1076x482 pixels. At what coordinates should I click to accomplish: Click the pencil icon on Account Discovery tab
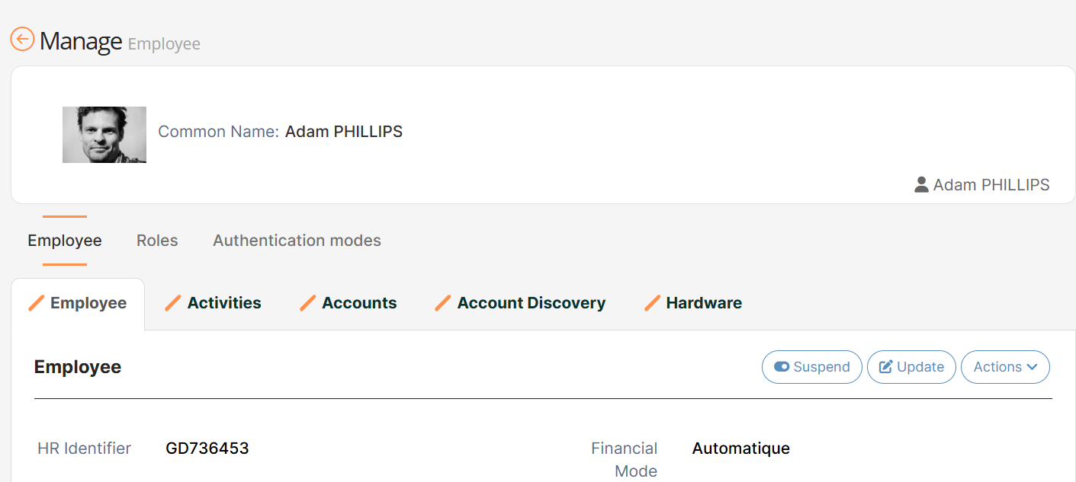(443, 303)
